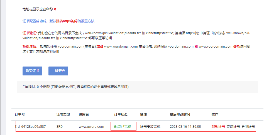
Task: Click the 操作 column header
Action: (215, 114)
